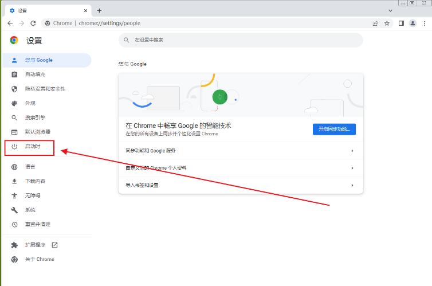The width and height of the screenshot is (432, 286).
Task: Click the power icon for 启动时
Action: [14, 147]
